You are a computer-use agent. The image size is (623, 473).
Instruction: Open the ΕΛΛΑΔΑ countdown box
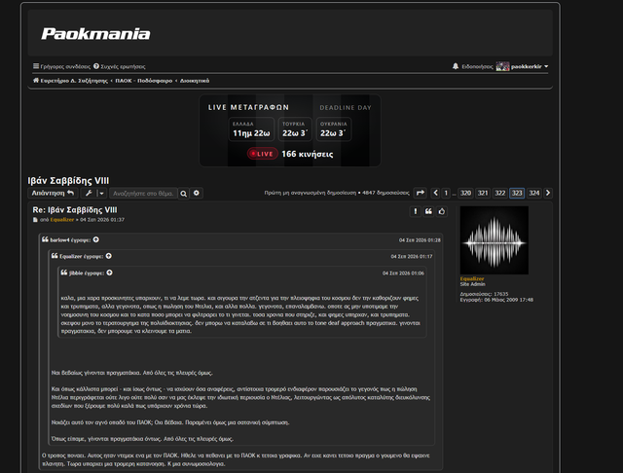click(251, 129)
